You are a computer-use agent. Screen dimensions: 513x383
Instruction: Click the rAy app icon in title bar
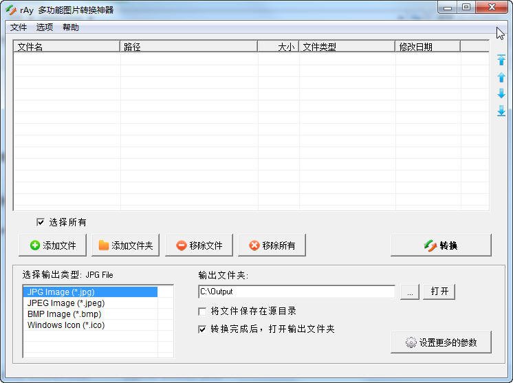click(11, 10)
